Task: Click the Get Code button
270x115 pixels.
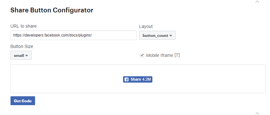Action: [23, 101]
